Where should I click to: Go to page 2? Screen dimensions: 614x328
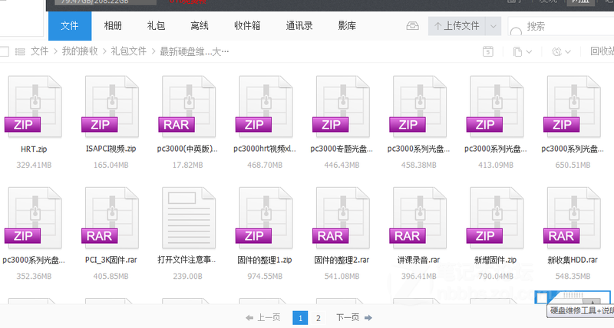(319, 318)
